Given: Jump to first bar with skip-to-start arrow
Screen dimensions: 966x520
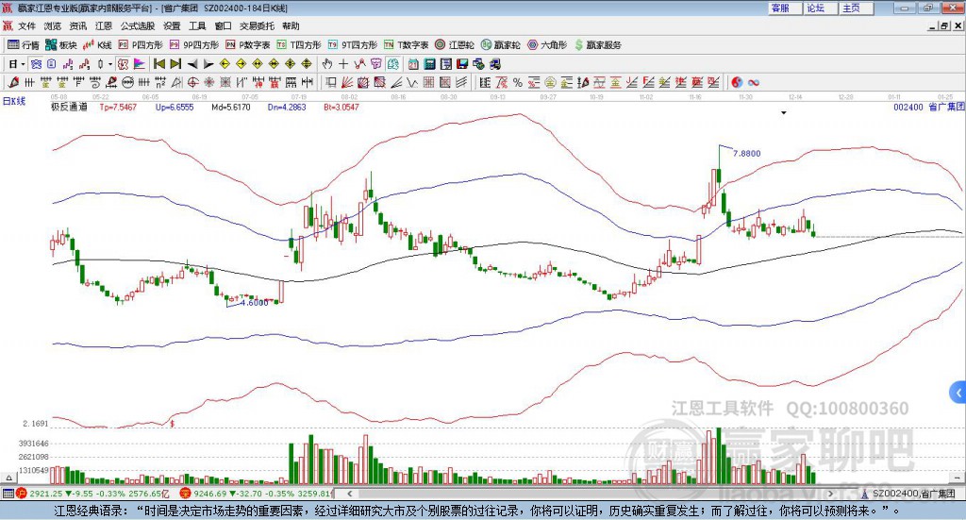Looking at the screenshot, I should coord(158,63).
